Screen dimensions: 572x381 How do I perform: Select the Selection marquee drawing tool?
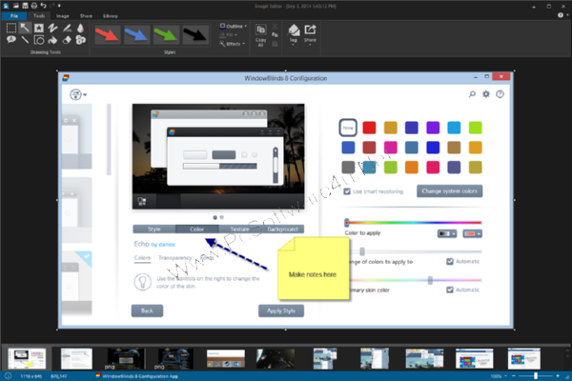click(x=11, y=28)
